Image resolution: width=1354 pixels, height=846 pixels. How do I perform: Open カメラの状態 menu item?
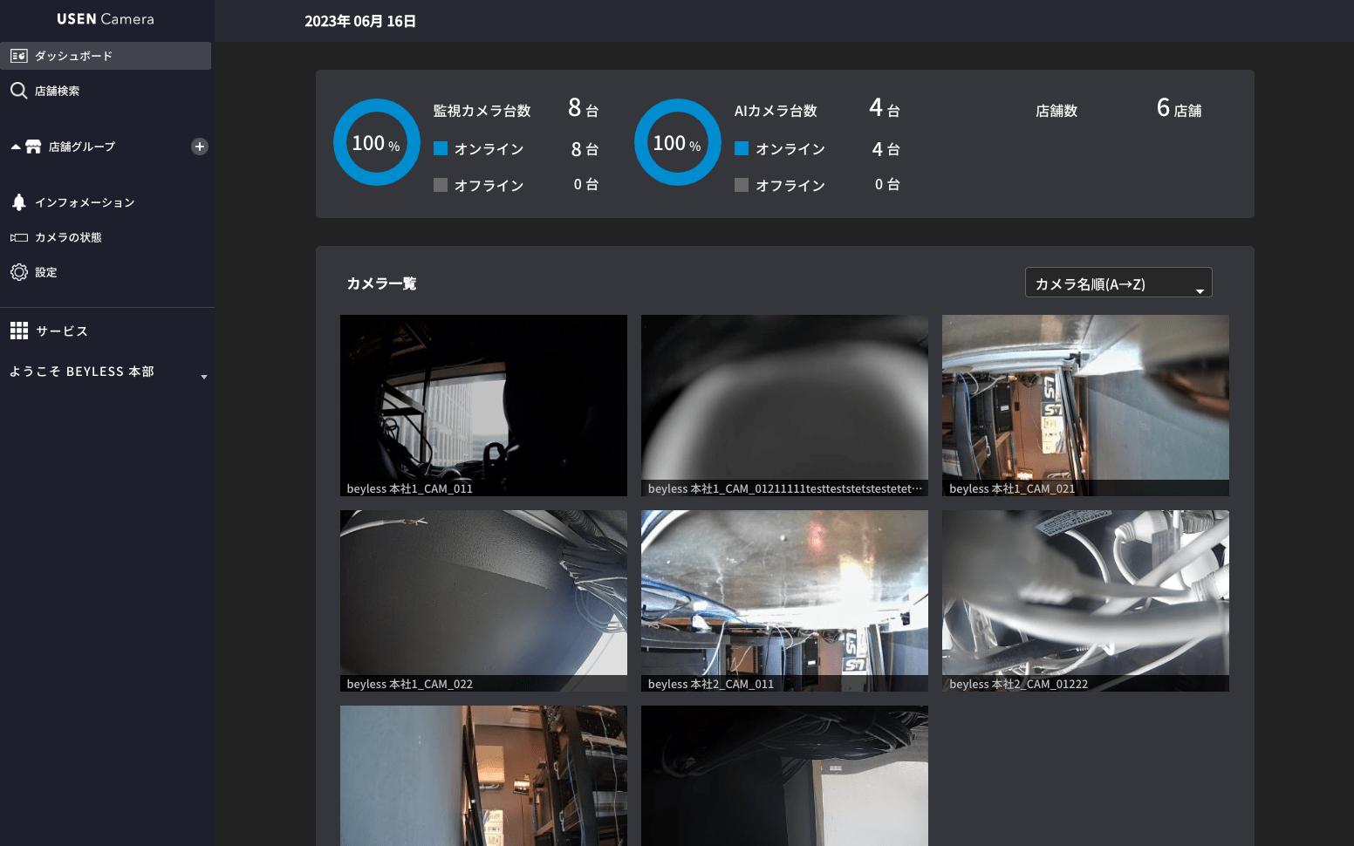tap(68, 237)
